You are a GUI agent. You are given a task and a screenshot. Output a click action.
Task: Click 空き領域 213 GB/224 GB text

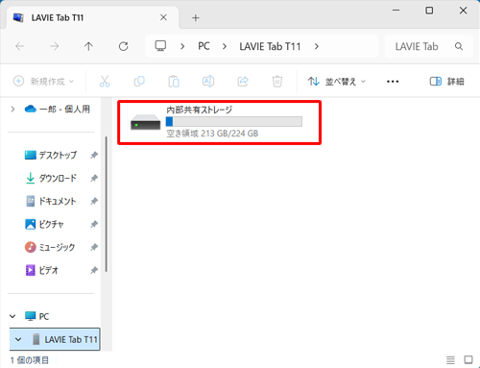point(212,134)
